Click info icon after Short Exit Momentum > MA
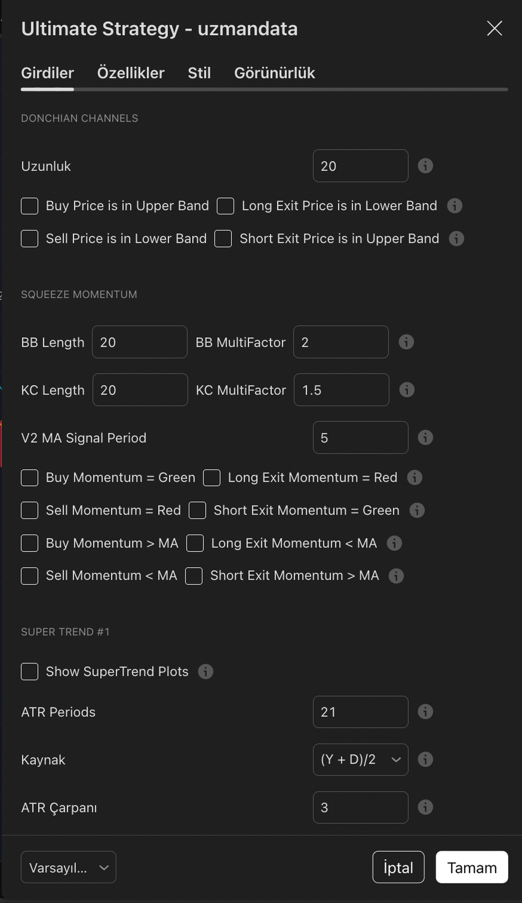 (396, 576)
